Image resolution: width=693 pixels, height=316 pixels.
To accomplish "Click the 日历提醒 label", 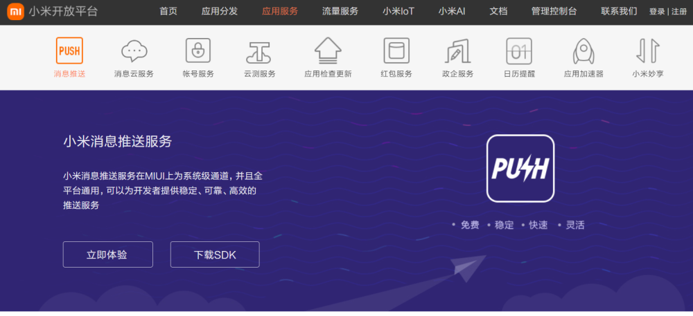I will (x=519, y=74).
